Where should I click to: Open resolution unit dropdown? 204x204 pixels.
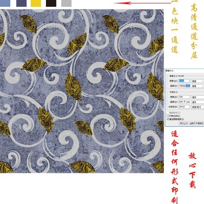(198, 107)
